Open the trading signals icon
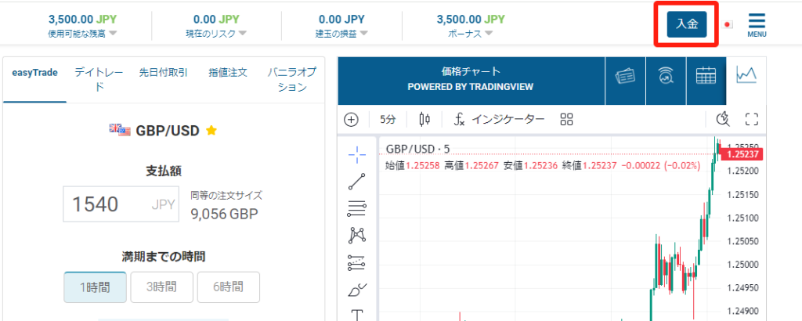 666,77
